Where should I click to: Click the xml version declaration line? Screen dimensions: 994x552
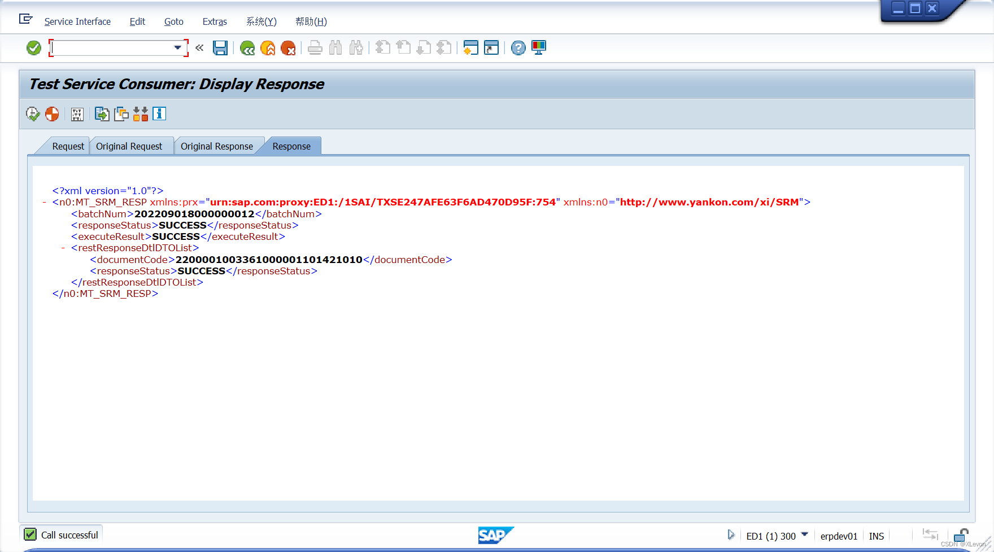point(108,191)
